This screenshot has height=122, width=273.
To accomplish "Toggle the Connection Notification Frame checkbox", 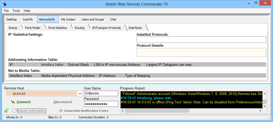I will click(x=61, y=111).
